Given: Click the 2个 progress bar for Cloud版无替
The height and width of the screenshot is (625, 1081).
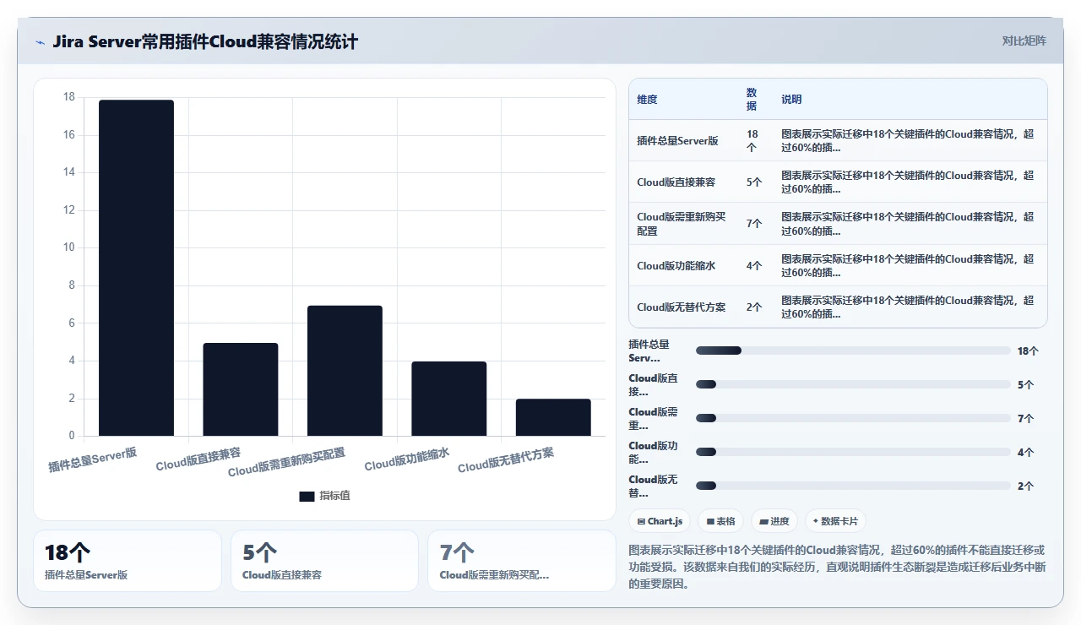Looking at the screenshot, I should pos(853,486).
